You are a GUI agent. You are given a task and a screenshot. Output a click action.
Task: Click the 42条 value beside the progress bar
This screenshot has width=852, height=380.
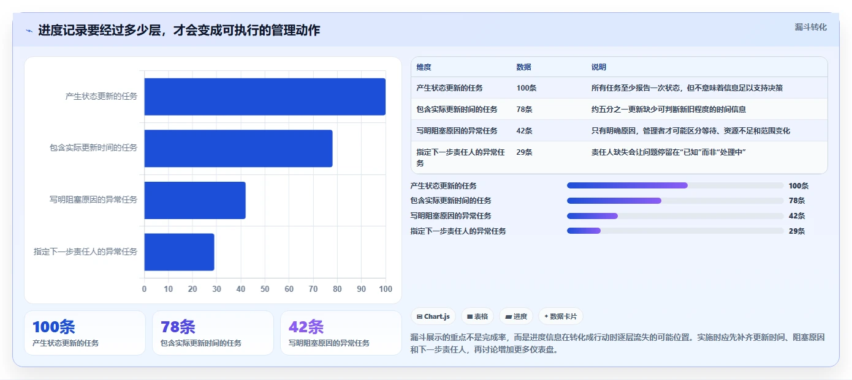coord(797,216)
